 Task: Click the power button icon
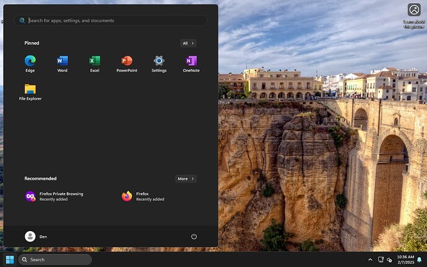(194, 237)
